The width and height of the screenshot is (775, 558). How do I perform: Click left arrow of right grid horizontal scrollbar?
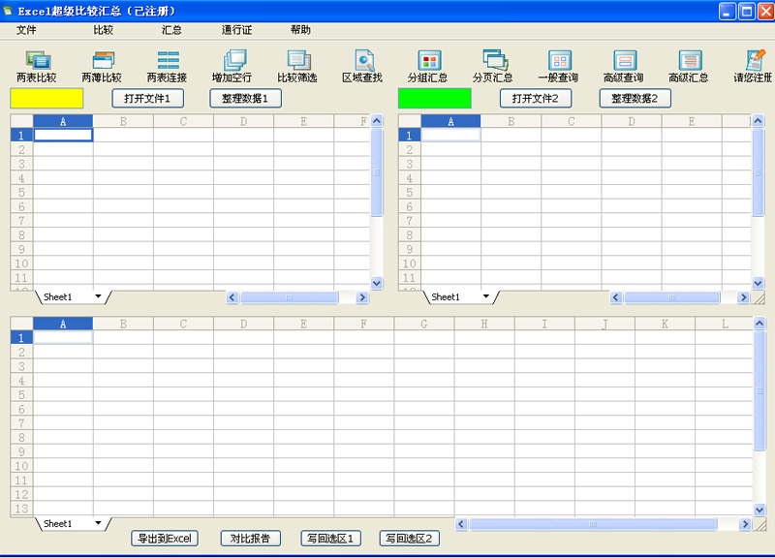615,297
